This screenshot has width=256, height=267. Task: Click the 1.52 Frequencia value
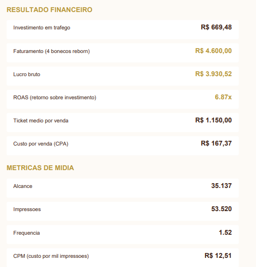(x=225, y=232)
